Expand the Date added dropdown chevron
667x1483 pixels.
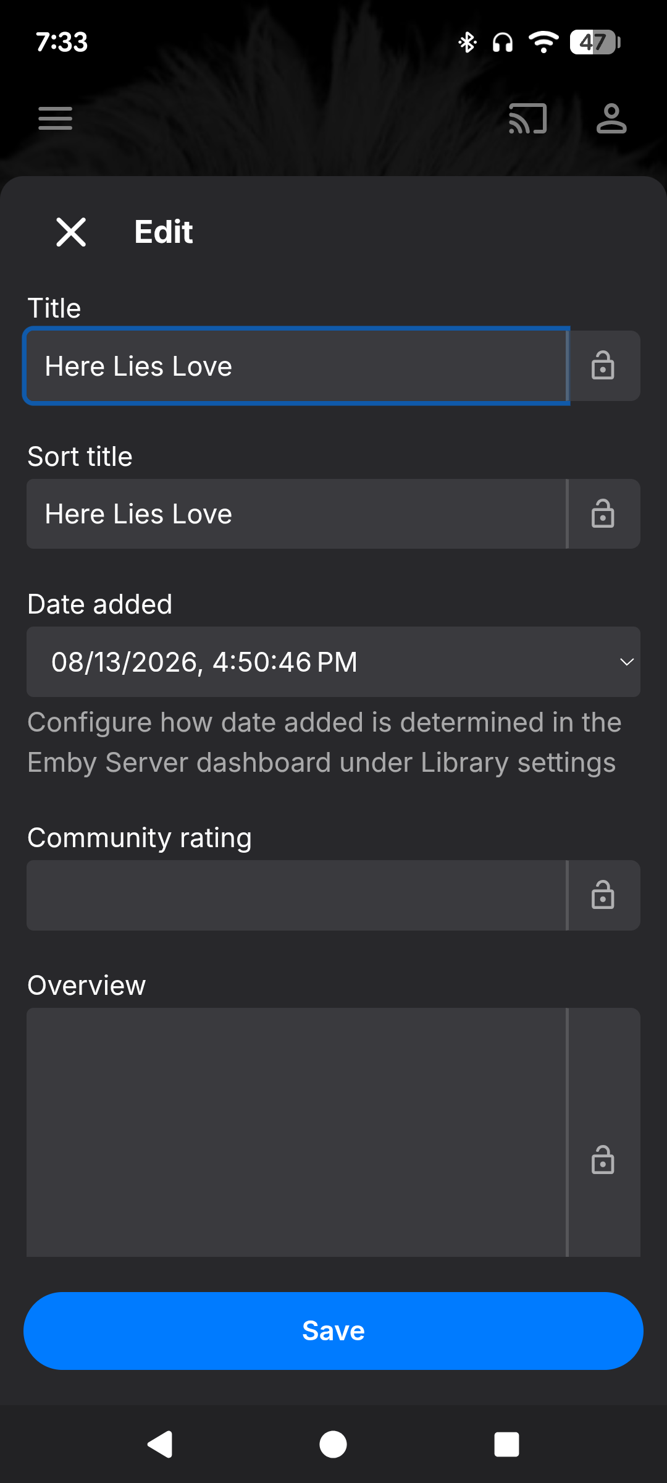tap(626, 662)
